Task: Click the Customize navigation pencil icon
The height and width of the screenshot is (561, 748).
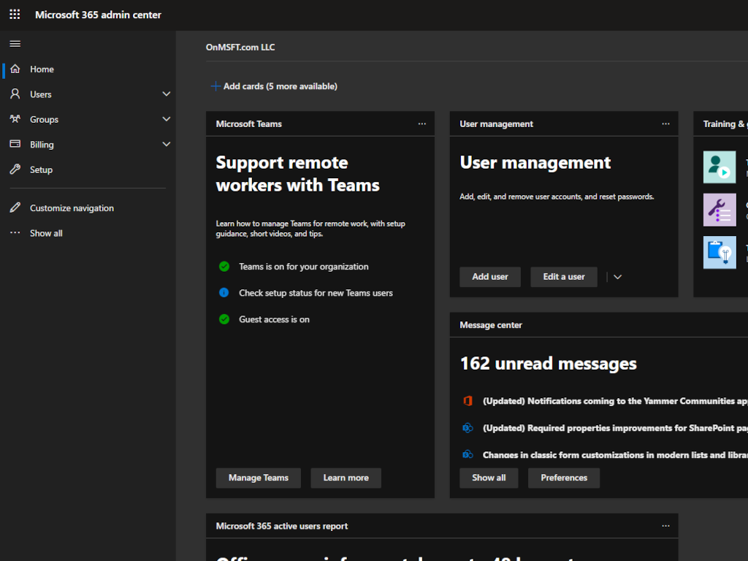Action: click(15, 208)
